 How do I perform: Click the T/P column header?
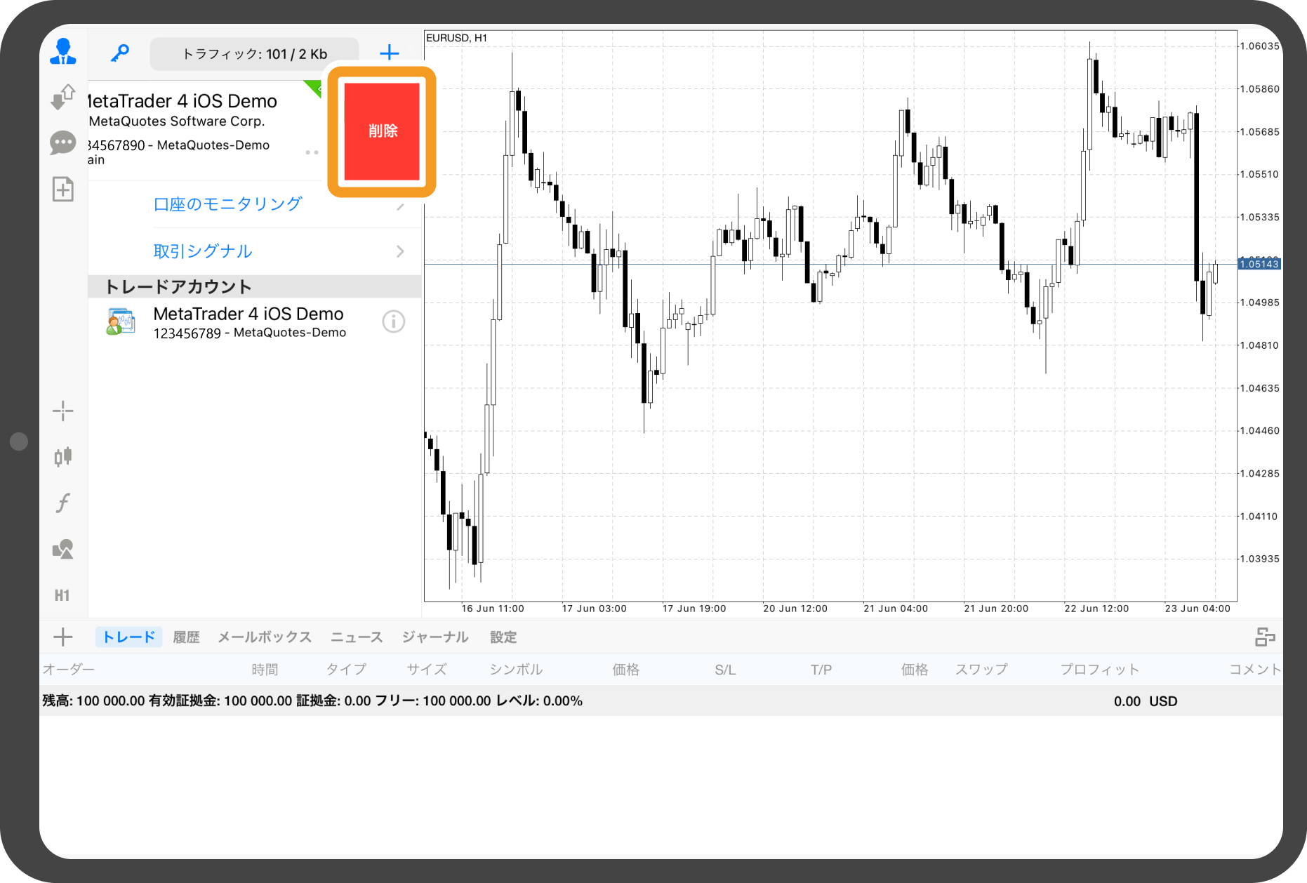click(x=821, y=670)
